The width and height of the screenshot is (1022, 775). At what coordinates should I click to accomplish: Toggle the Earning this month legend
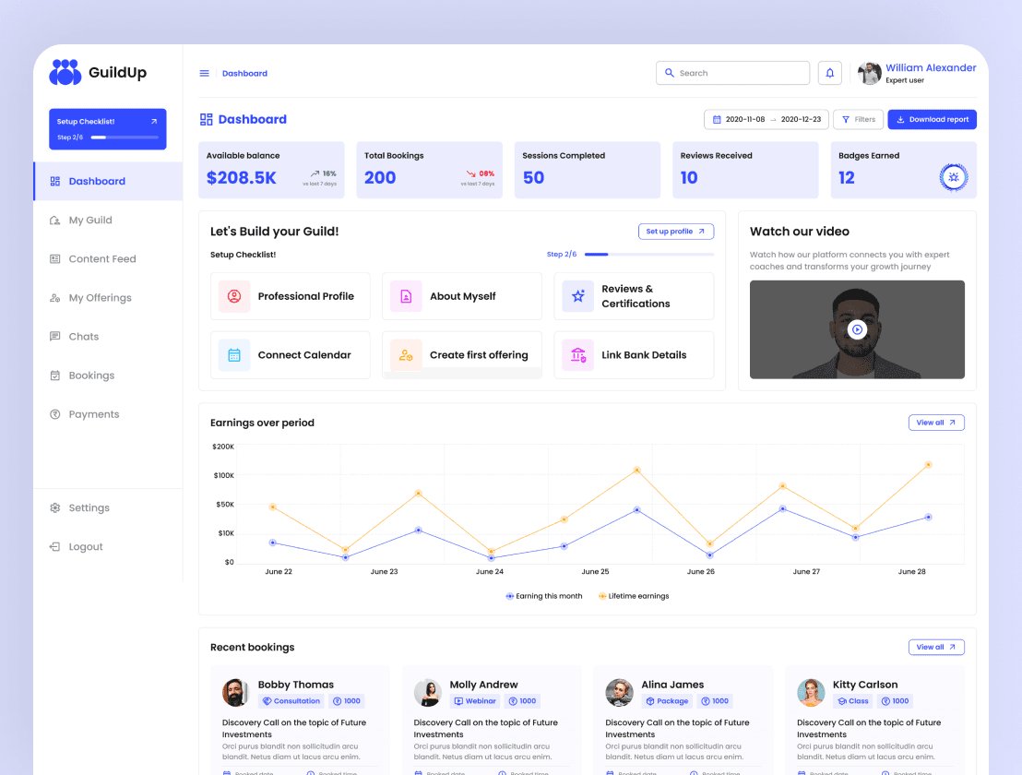pyautogui.click(x=544, y=595)
